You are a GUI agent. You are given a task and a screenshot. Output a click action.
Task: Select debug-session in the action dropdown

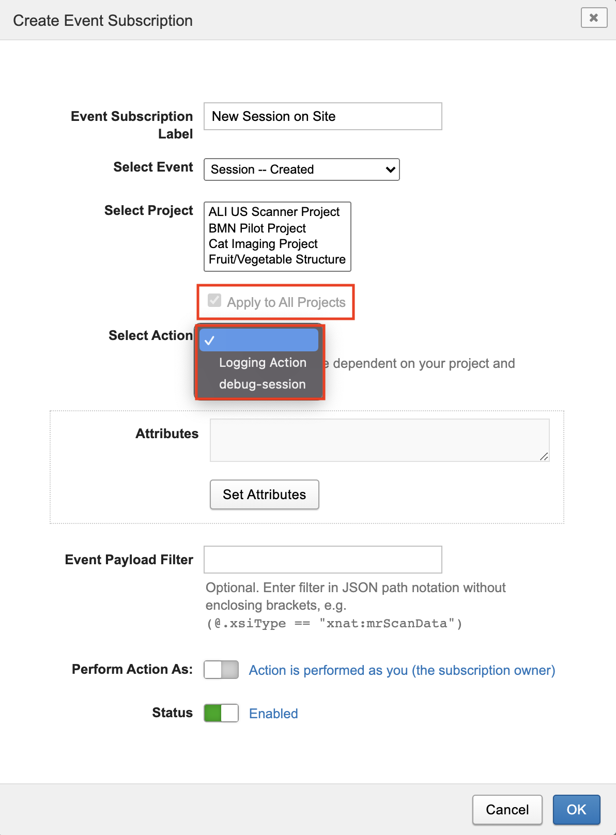[x=261, y=384]
